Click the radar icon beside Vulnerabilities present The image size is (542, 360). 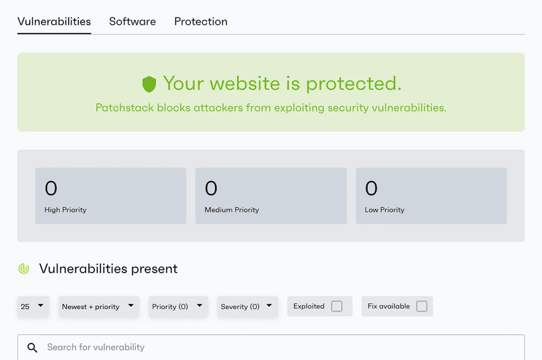pos(24,269)
